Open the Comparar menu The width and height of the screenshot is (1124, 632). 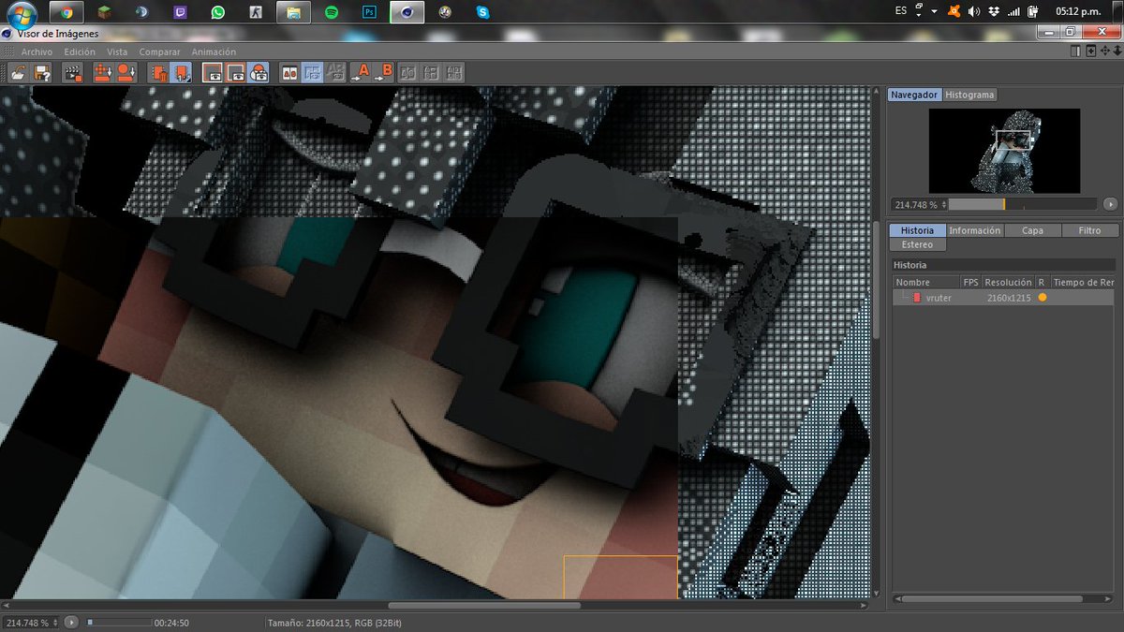[x=159, y=51]
